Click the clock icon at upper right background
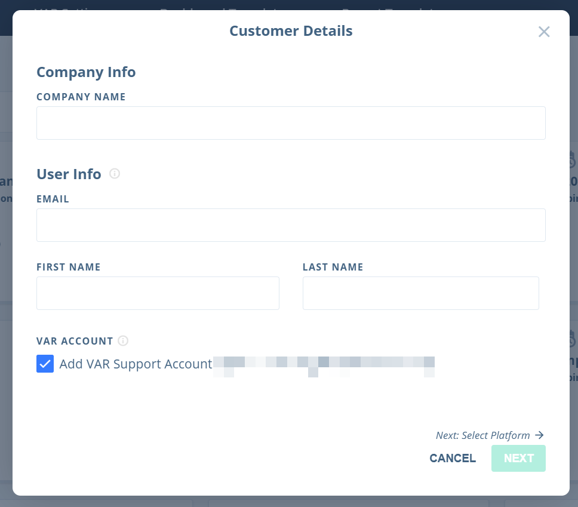This screenshot has height=507, width=578. (571, 160)
